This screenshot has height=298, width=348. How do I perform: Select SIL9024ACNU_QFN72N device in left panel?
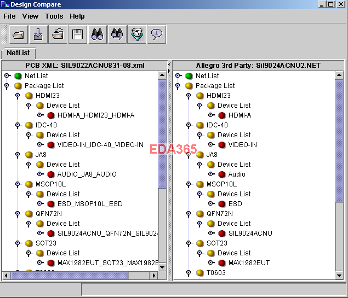coord(107,233)
